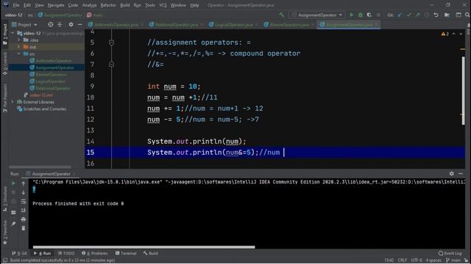Show Git history via the clock icon
471x264 pixels.
click(x=427, y=15)
